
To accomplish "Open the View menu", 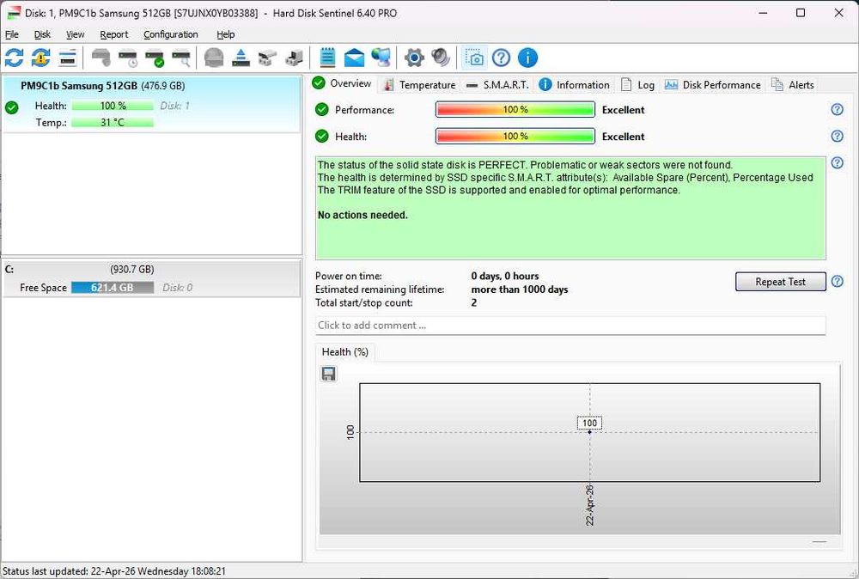I will (75, 34).
